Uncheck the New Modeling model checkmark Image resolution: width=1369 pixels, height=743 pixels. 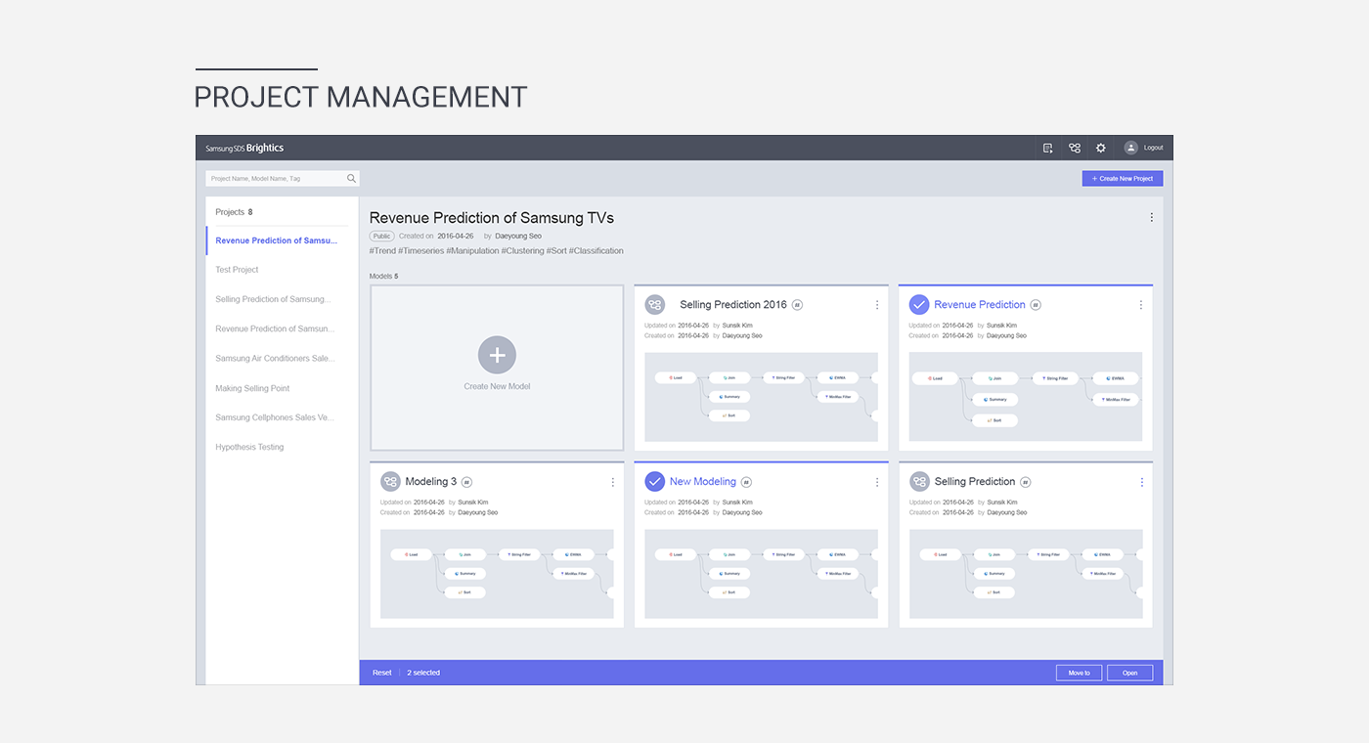click(655, 482)
